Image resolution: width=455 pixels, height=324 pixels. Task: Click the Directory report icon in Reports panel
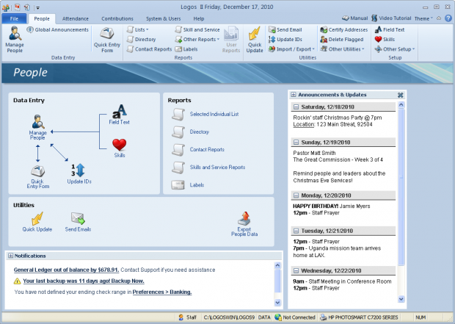coord(177,132)
